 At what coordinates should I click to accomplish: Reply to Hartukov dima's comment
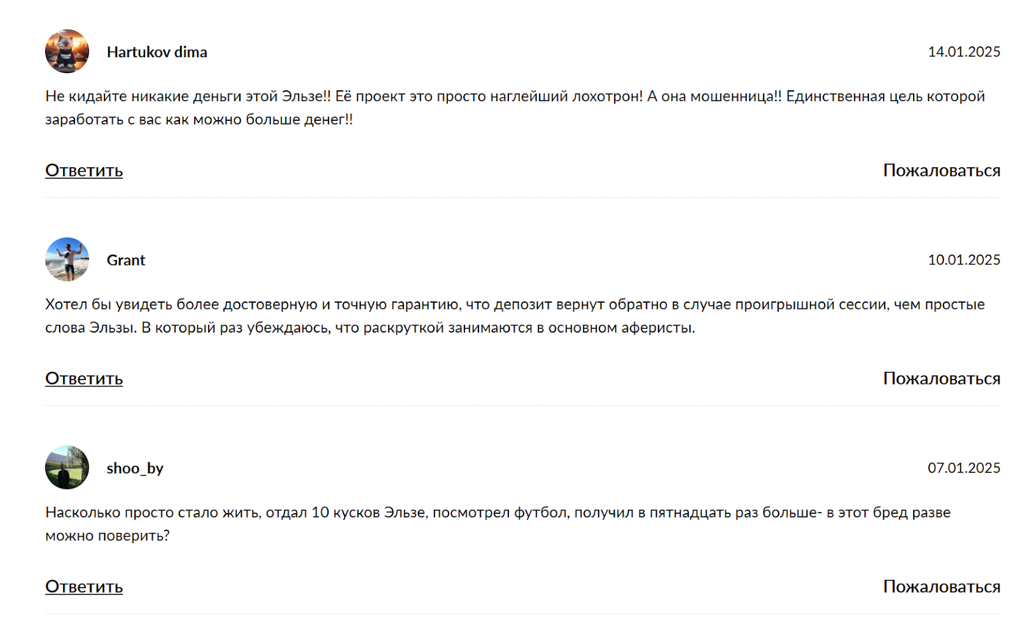point(84,170)
